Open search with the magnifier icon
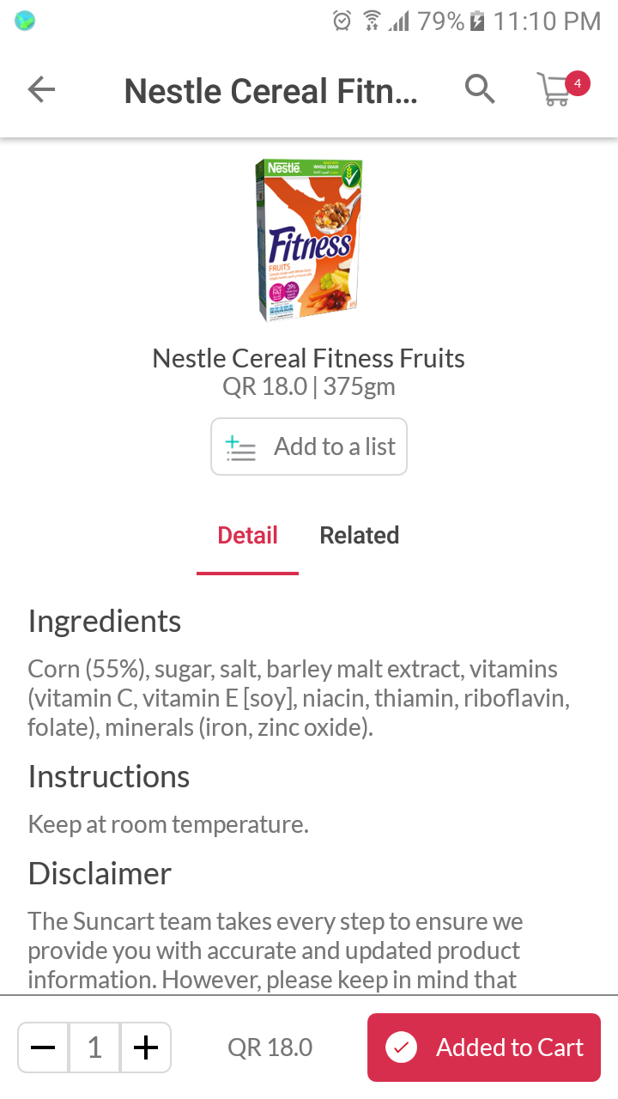 click(480, 88)
